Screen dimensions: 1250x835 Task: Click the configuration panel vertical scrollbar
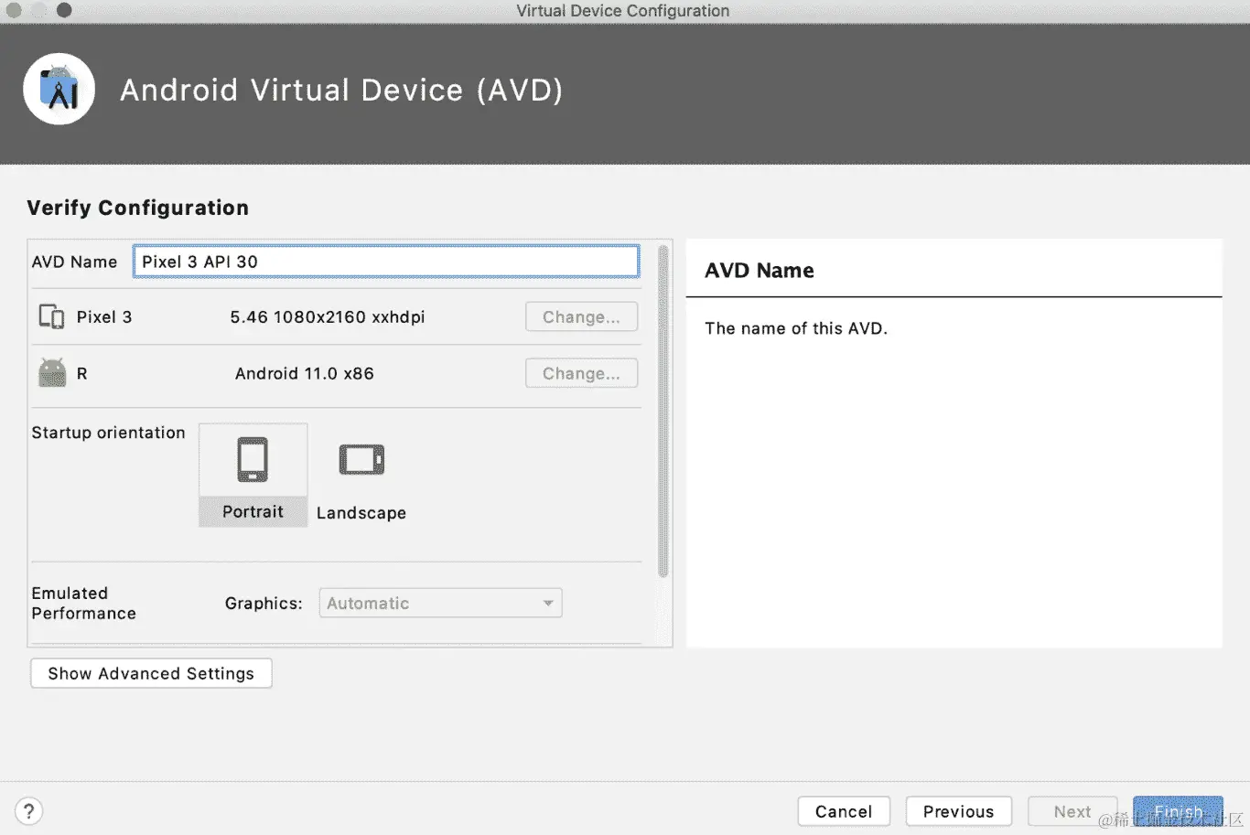click(x=663, y=412)
